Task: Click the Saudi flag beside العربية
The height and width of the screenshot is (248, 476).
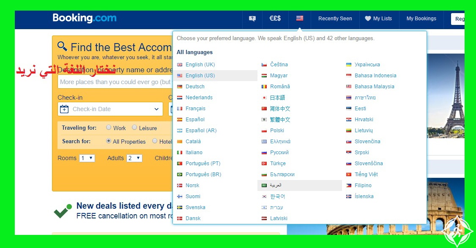Action: tap(264, 185)
